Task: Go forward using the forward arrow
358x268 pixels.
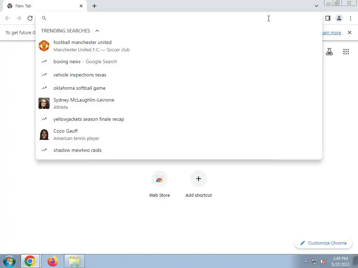Action: pos(19,18)
